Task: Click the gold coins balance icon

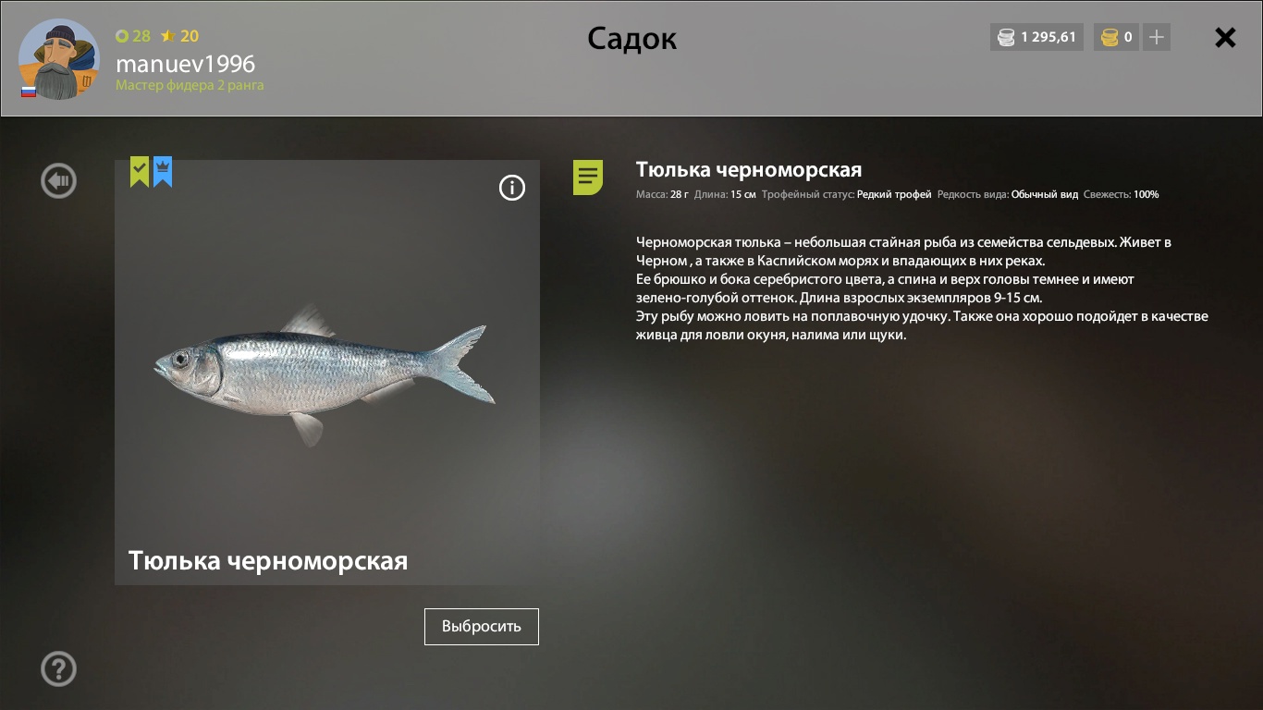Action: tap(1110, 38)
